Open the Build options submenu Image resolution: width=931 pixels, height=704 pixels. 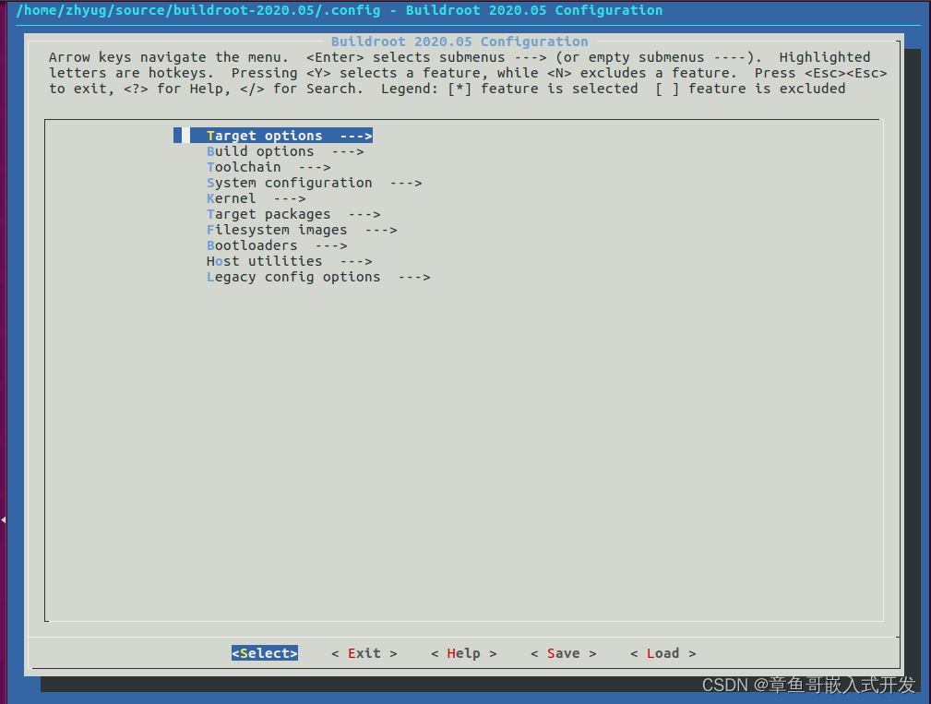pos(285,151)
